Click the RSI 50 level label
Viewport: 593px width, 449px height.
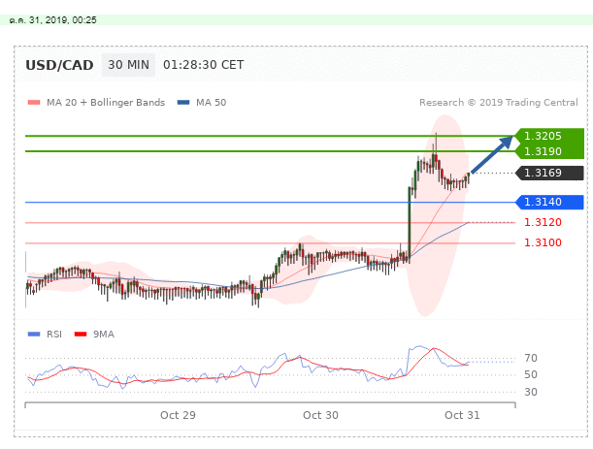(x=531, y=374)
